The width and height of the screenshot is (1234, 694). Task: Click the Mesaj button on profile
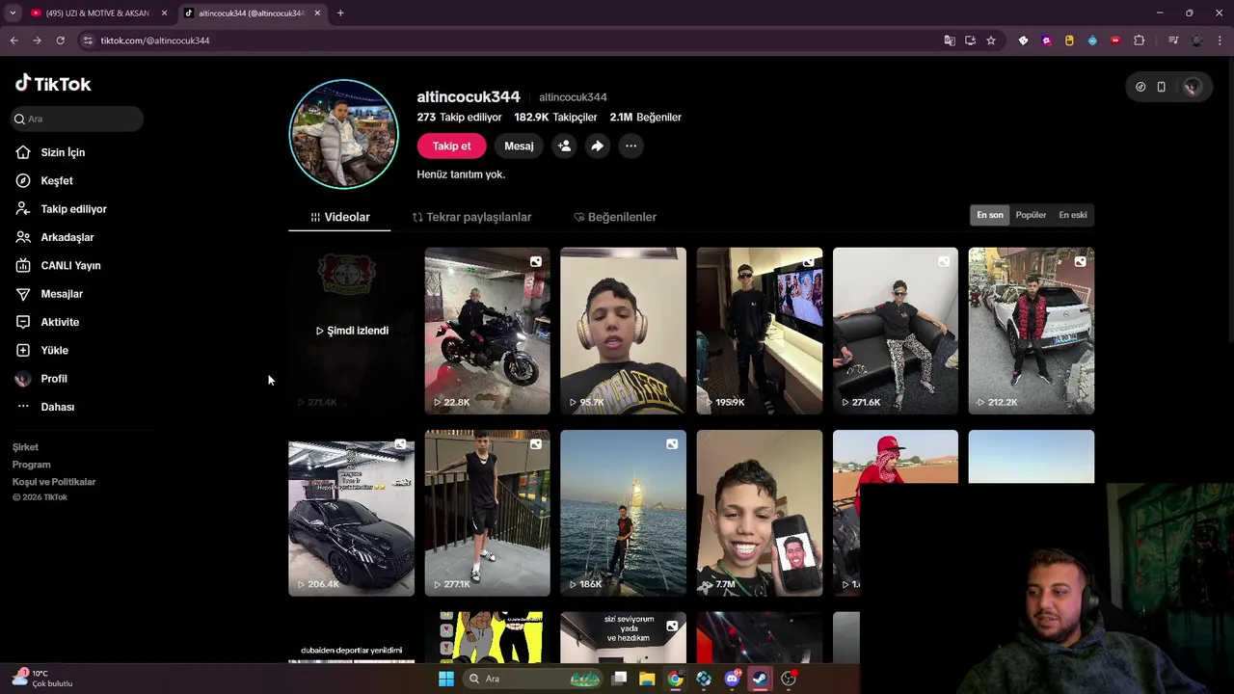519,146
